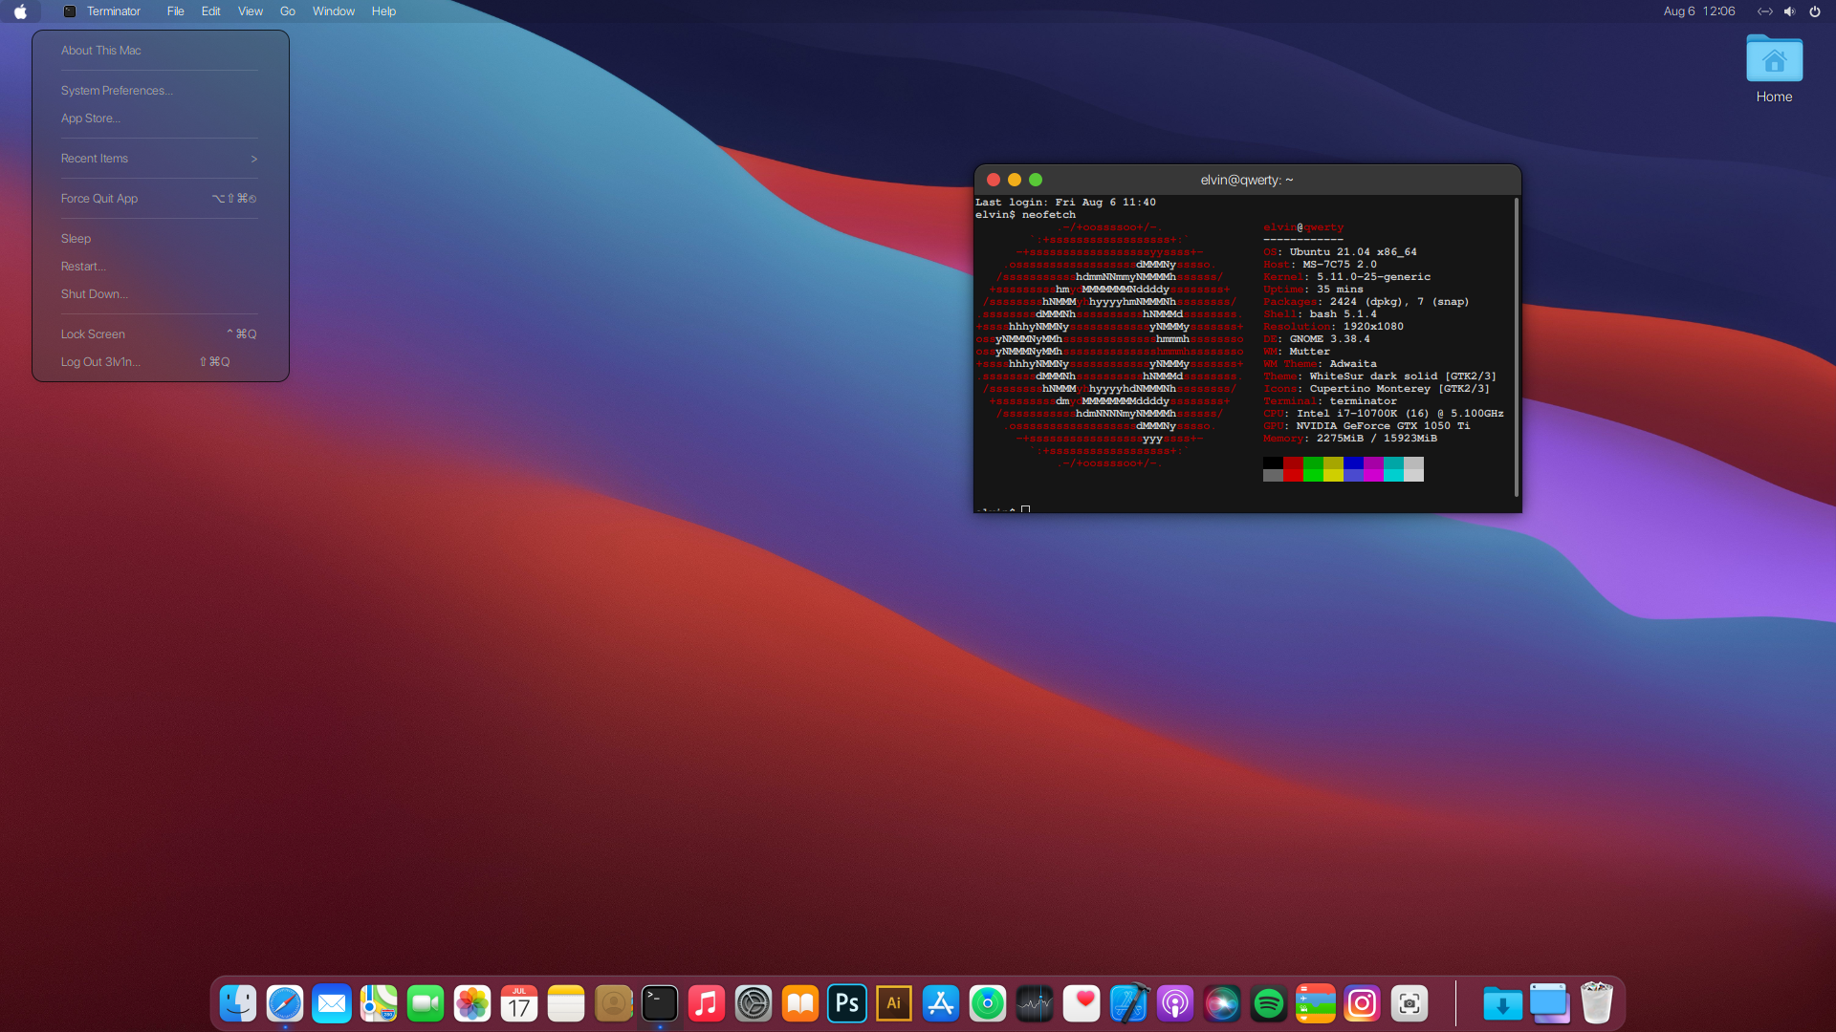Launch FaceTime from the dock
The height and width of the screenshot is (1032, 1836).
(x=426, y=1003)
